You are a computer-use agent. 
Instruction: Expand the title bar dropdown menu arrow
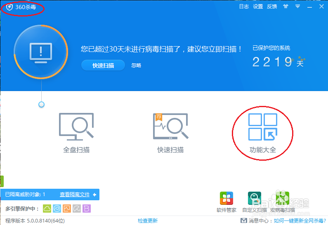click(x=297, y=7)
